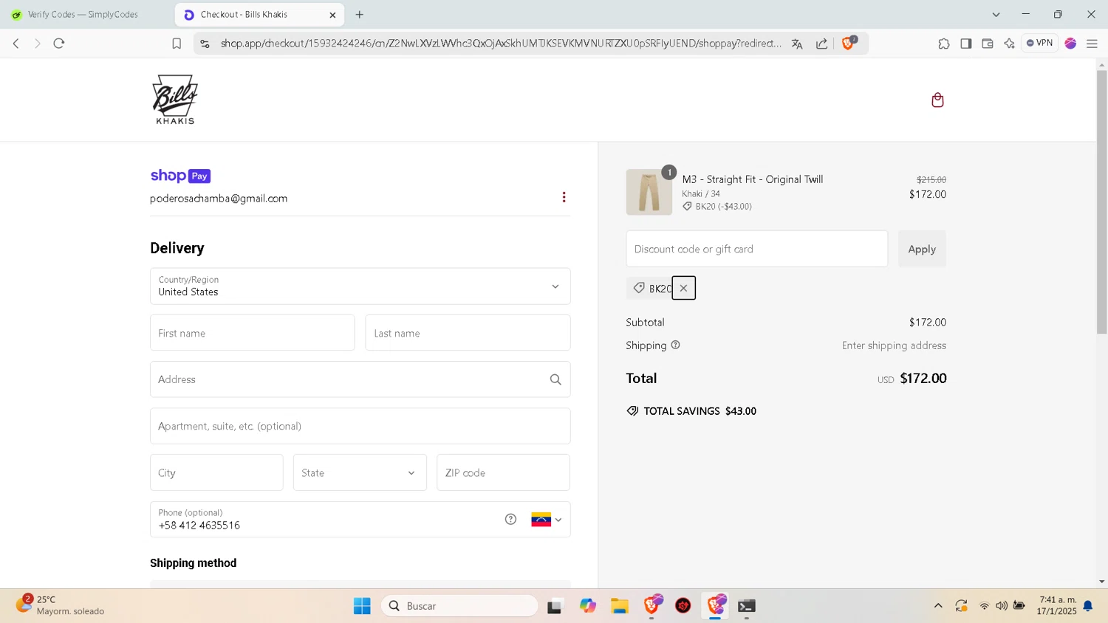Click the TOTAL SAVINGS $43.00 text
The height and width of the screenshot is (623, 1108).
[x=700, y=411]
